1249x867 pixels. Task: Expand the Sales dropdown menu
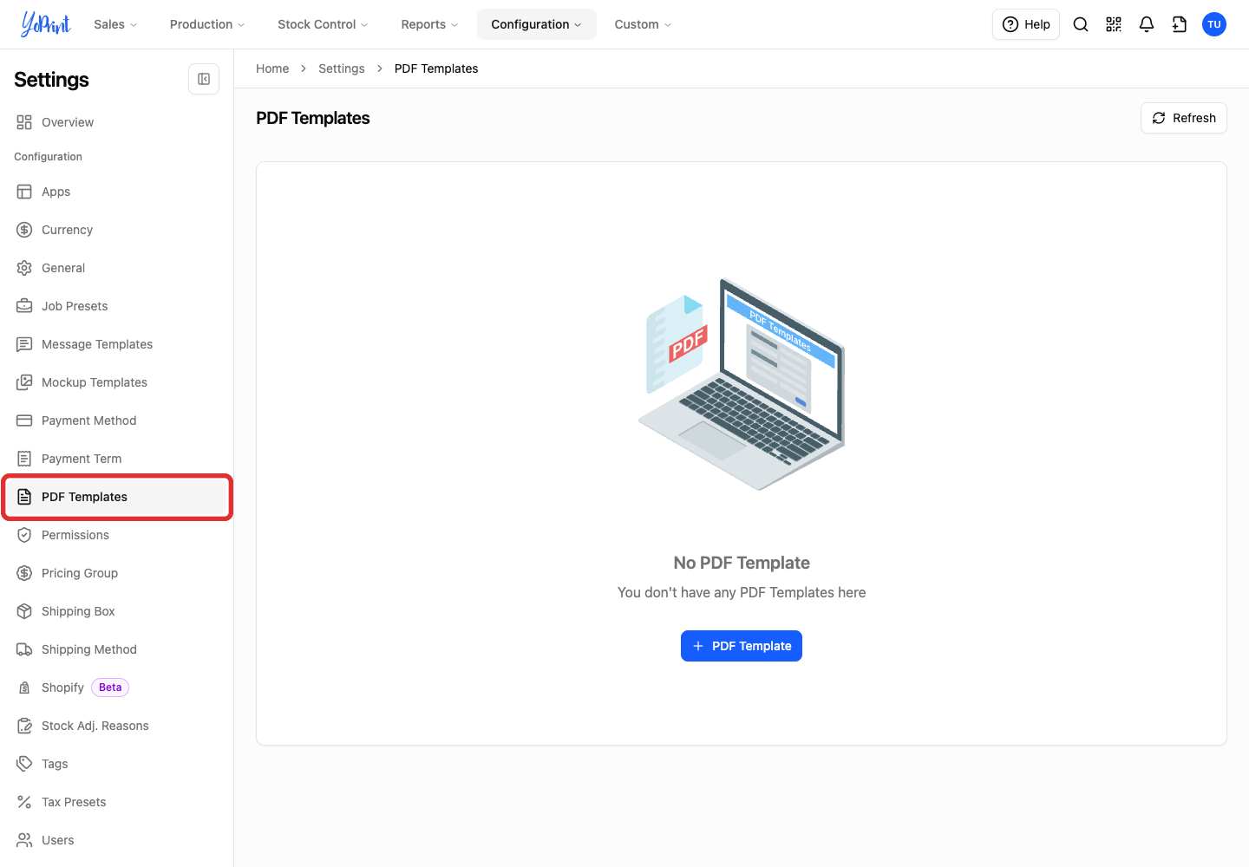(115, 24)
